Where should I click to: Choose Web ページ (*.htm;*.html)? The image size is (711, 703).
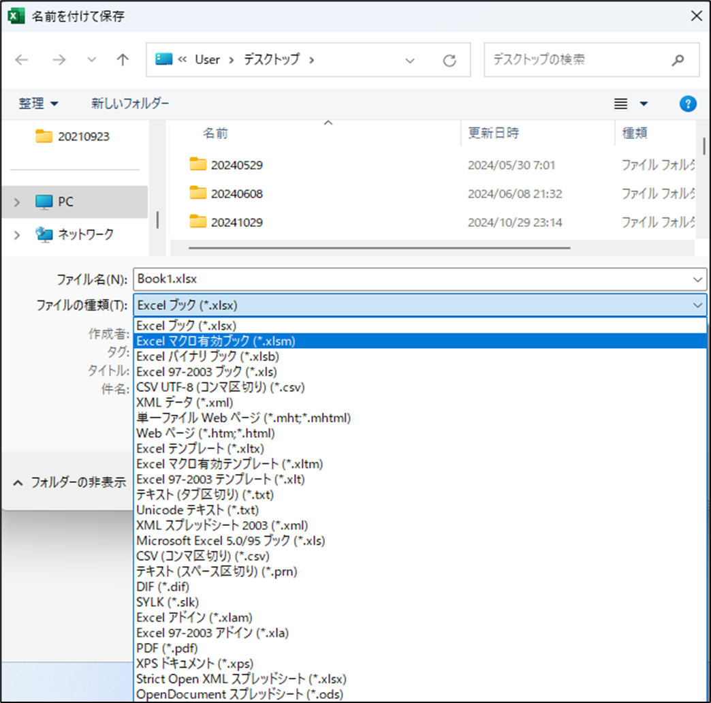(x=420, y=433)
